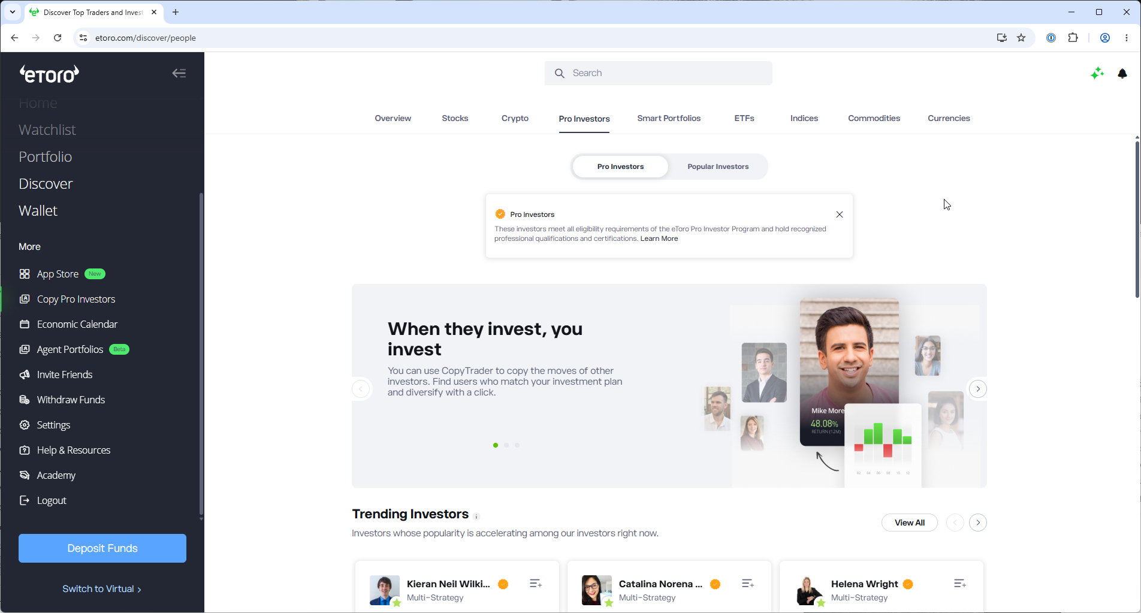Open the notifications bell
The image size is (1141, 613).
[x=1122, y=73]
